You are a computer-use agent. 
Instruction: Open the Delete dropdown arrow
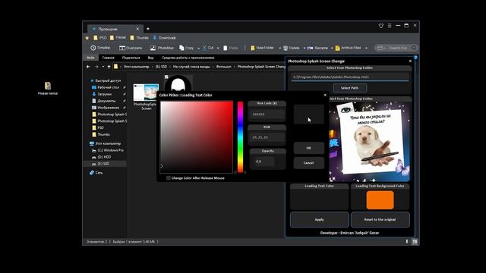pyautogui.click(x=304, y=48)
